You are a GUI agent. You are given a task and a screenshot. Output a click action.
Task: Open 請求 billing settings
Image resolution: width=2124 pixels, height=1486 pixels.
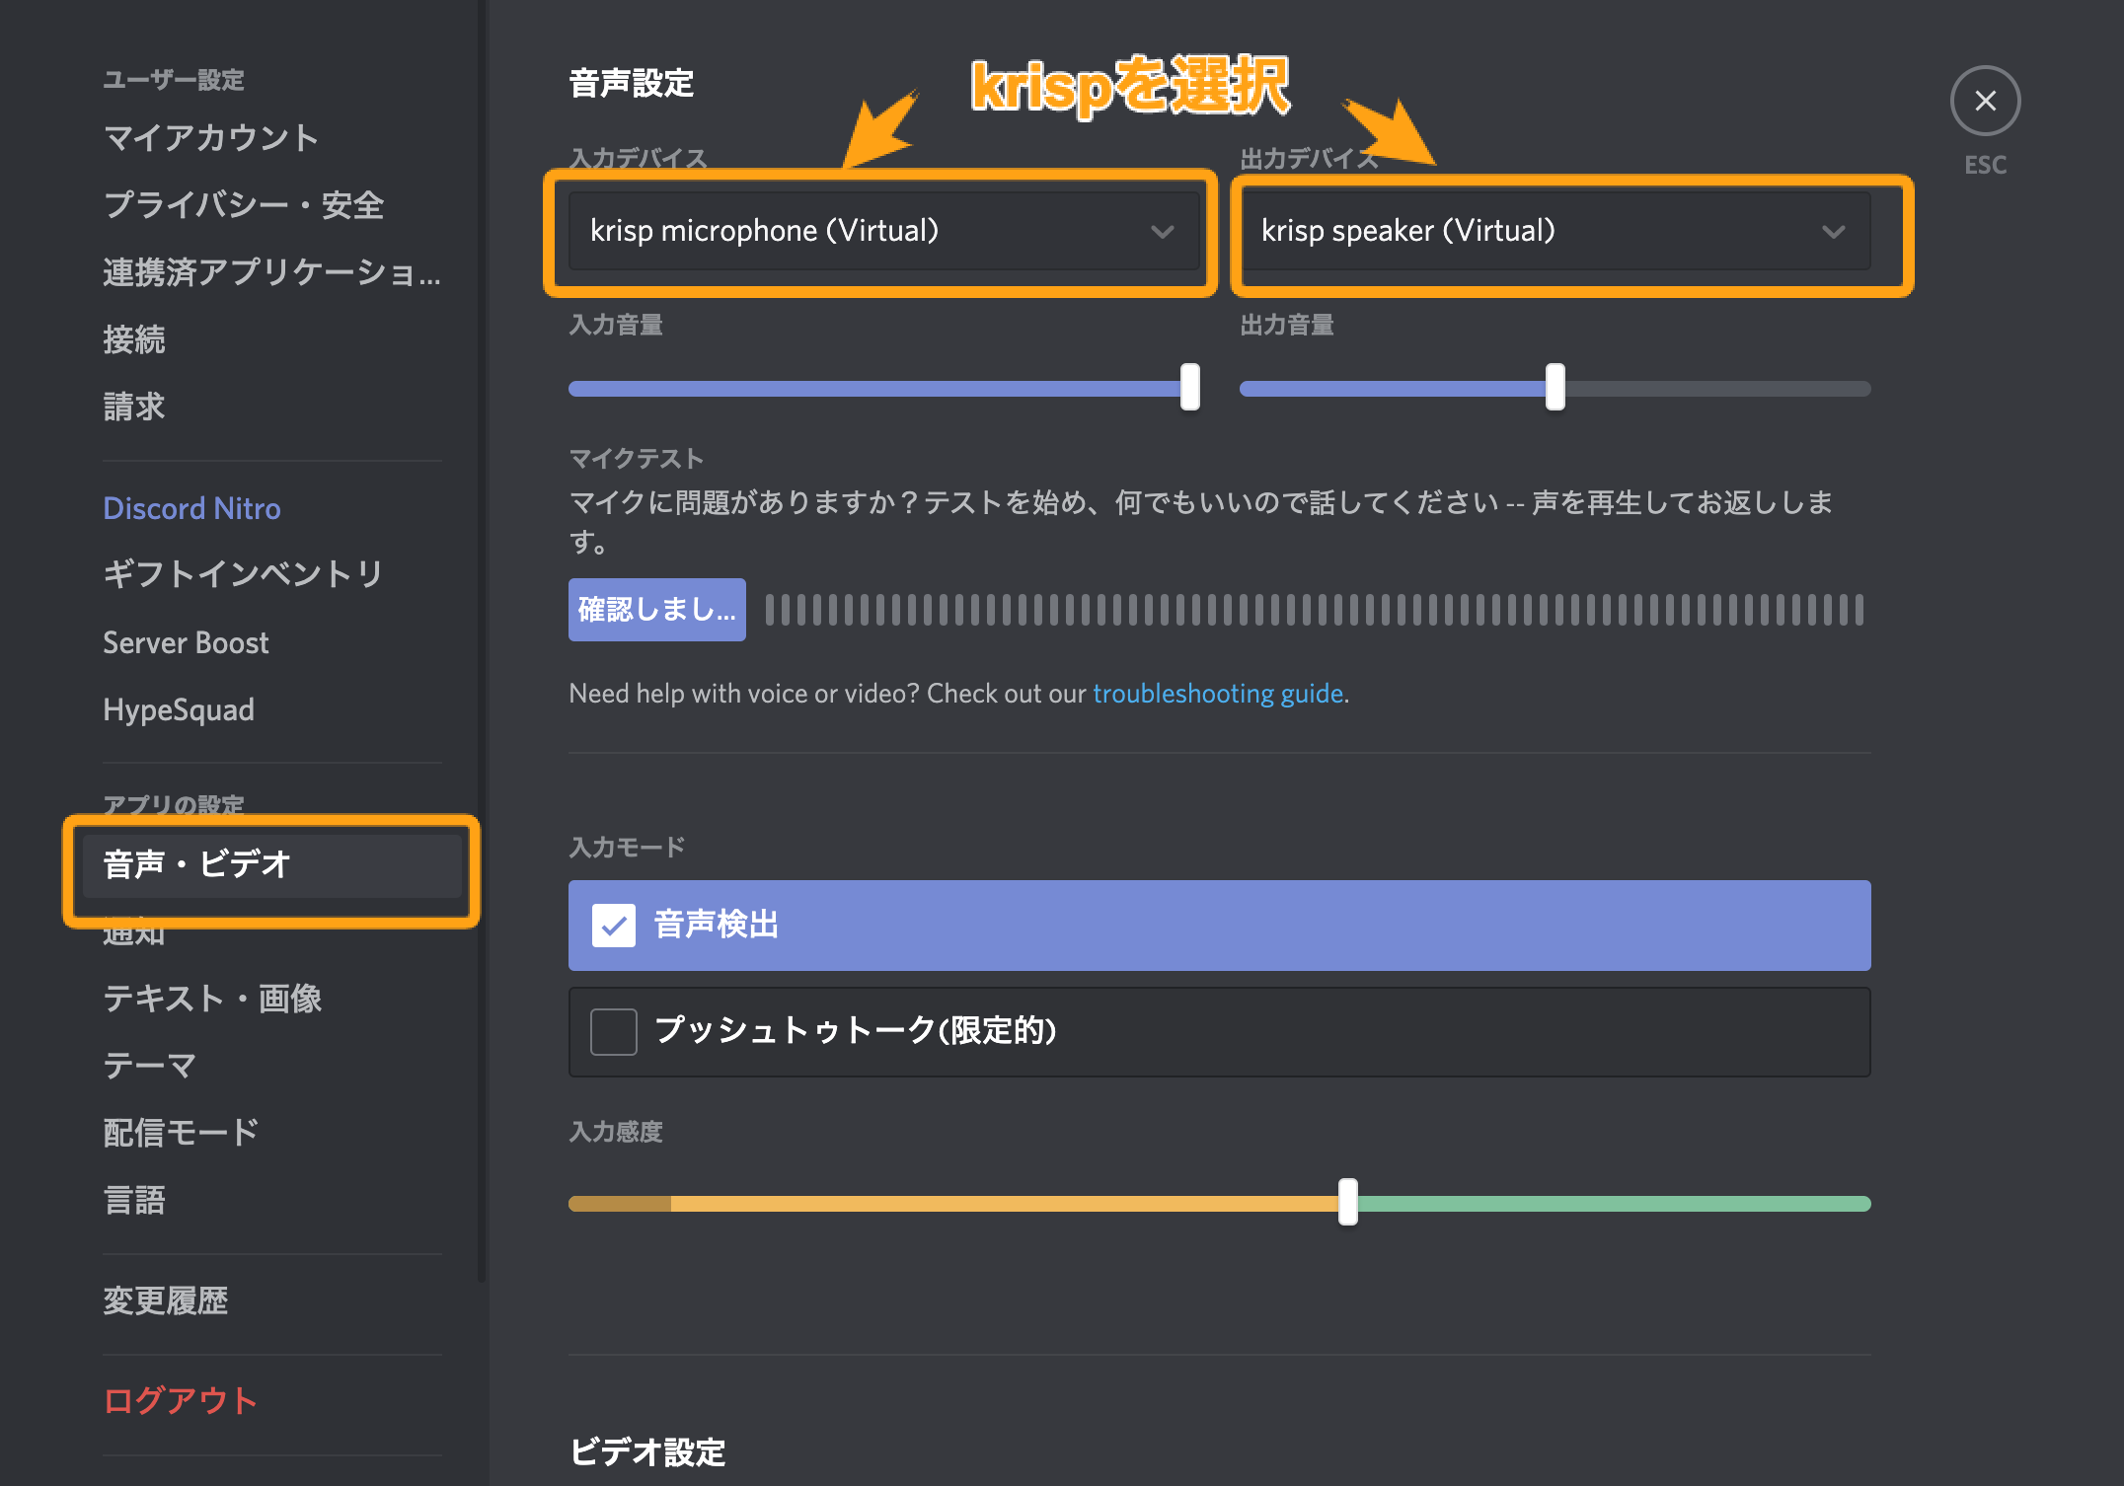point(134,407)
